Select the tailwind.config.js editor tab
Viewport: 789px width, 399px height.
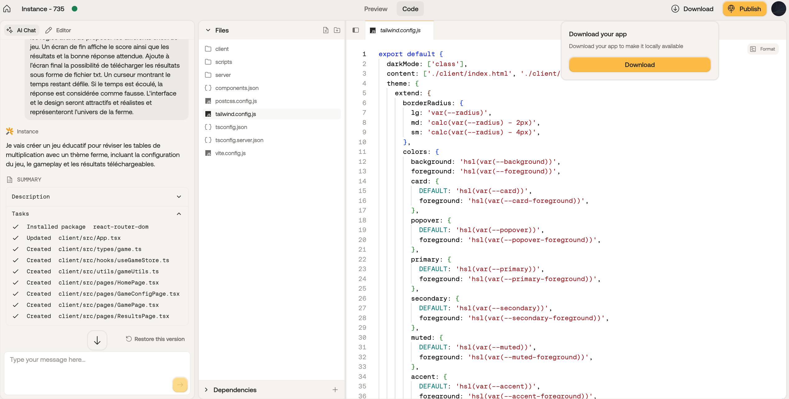[399, 30]
